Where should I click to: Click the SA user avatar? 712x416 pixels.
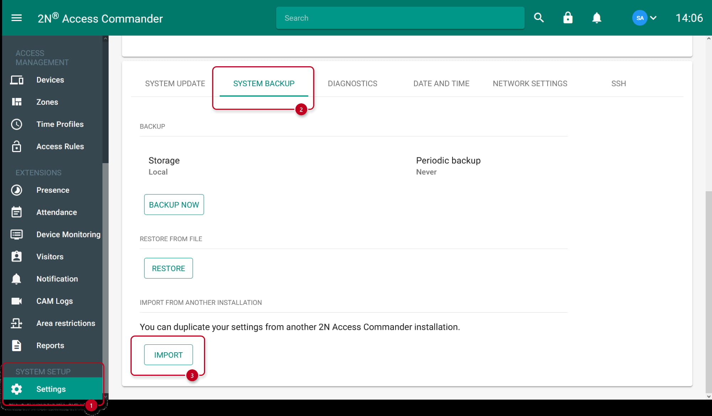coord(640,18)
